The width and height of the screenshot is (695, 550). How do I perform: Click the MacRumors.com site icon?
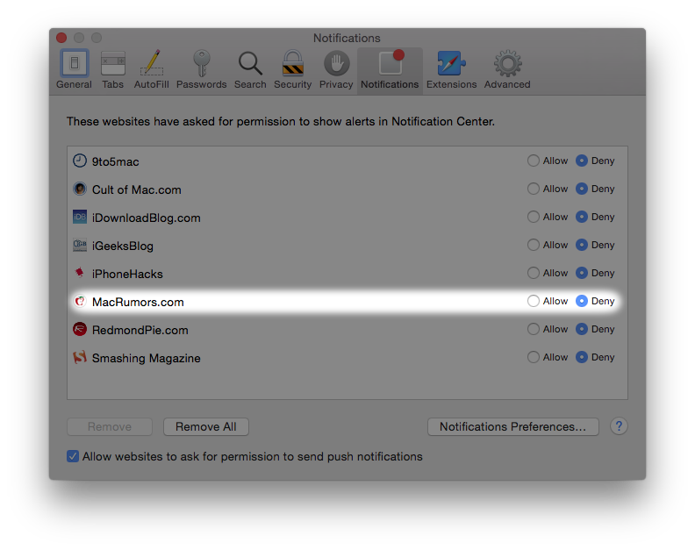click(80, 301)
